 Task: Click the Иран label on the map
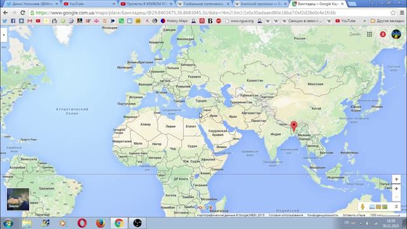pyautogui.click(x=233, y=116)
